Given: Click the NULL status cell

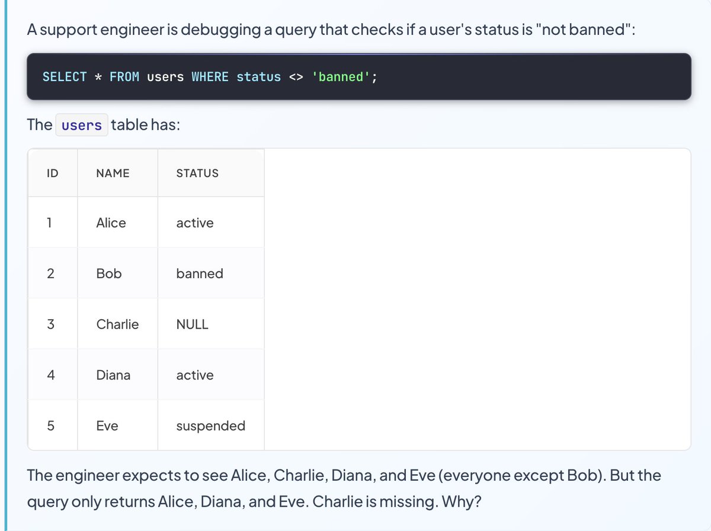Looking at the screenshot, I should [211, 324].
